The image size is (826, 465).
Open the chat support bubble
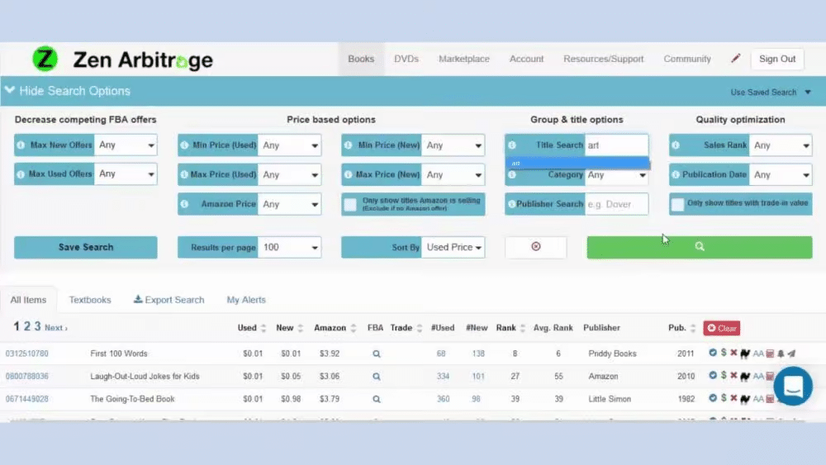coord(793,386)
